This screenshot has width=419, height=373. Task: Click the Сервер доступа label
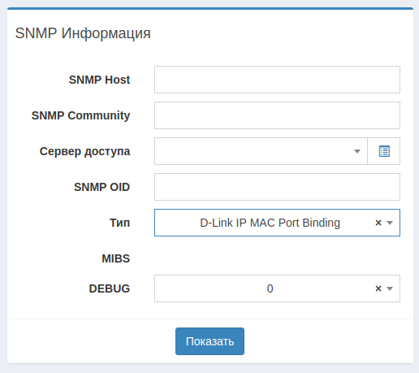(84, 151)
